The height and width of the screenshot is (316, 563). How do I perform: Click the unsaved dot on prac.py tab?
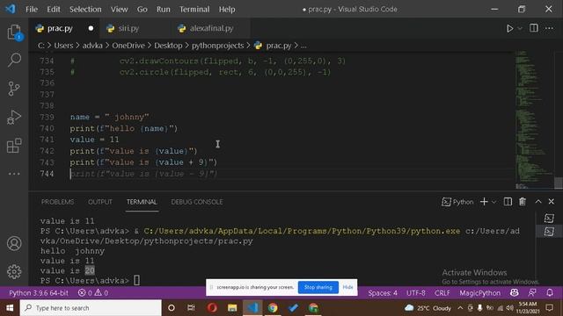pyautogui.click(x=91, y=28)
